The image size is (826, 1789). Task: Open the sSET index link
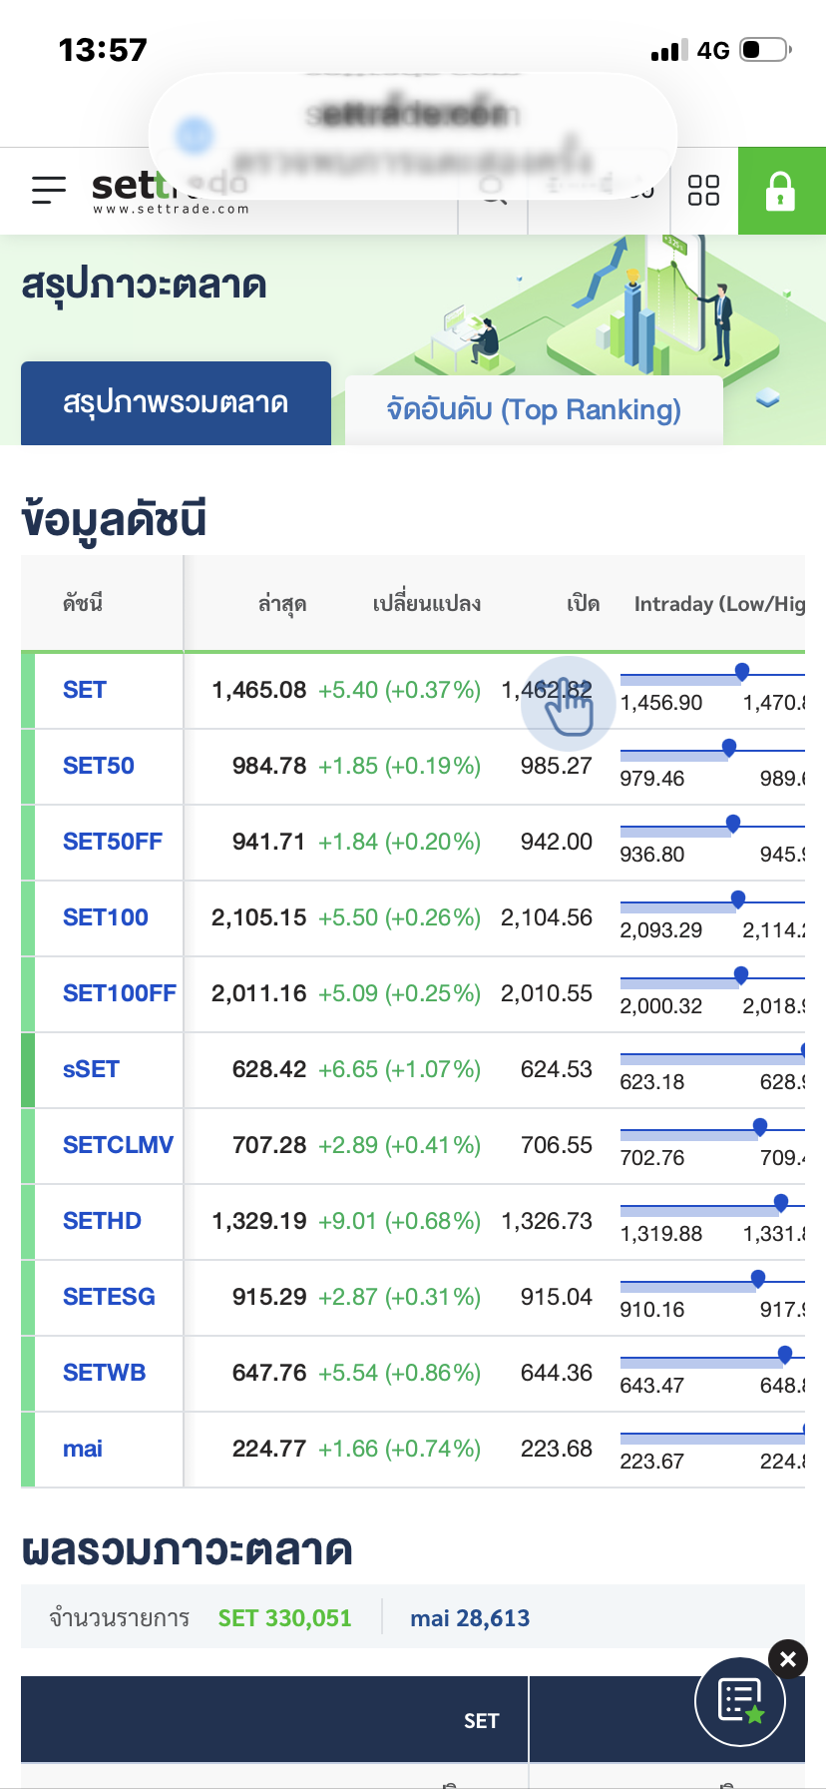91,1069
